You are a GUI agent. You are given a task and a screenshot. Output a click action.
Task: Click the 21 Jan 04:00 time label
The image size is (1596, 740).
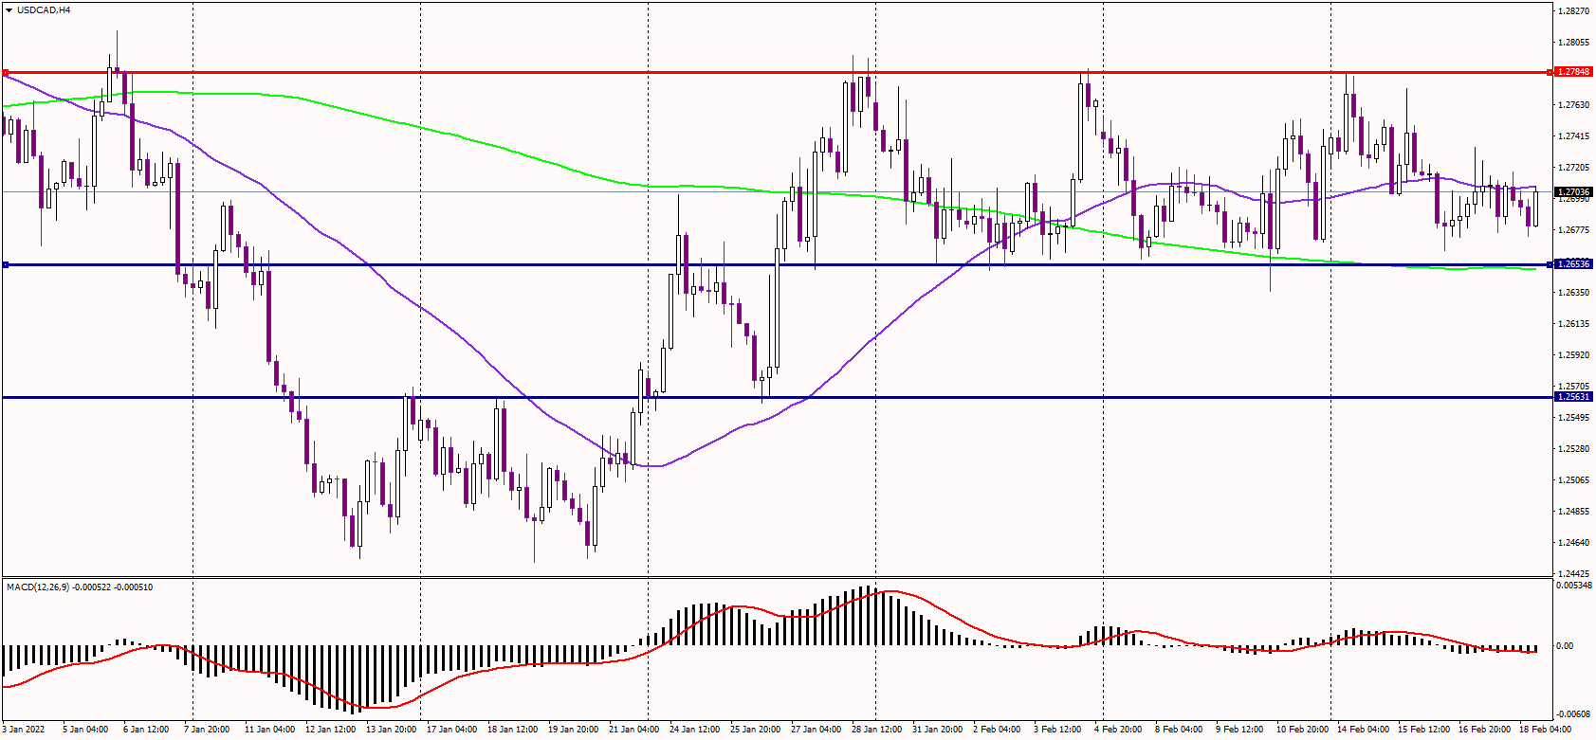[x=633, y=730]
